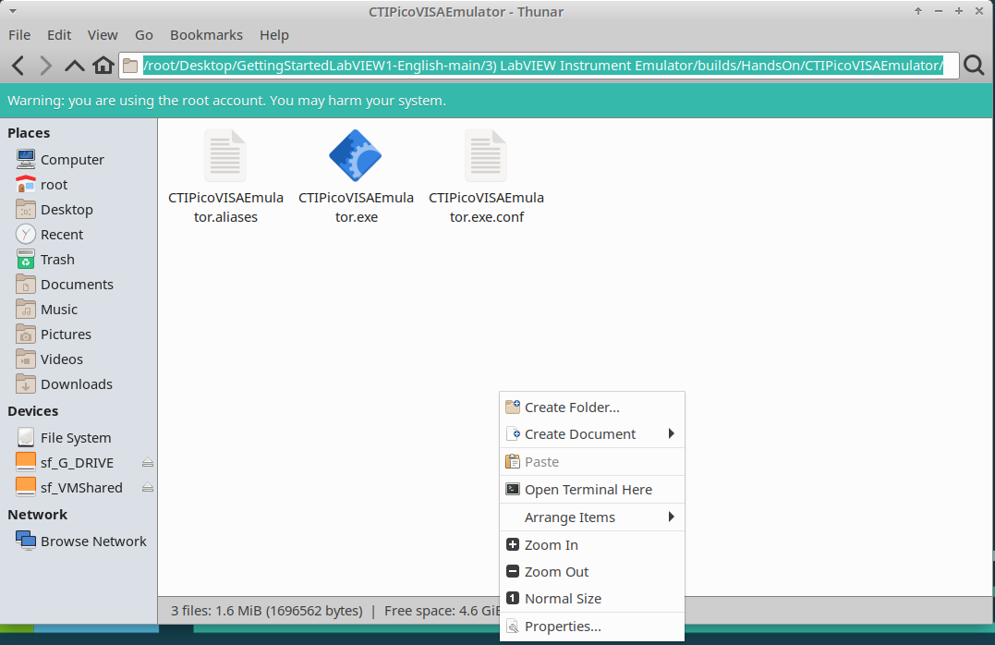995x645 pixels.
Task: Expand the Create Document submenu arrow
Action: (671, 434)
